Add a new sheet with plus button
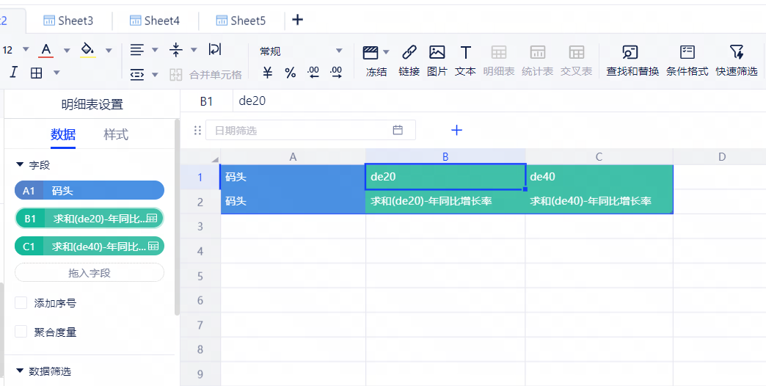 click(297, 20)
